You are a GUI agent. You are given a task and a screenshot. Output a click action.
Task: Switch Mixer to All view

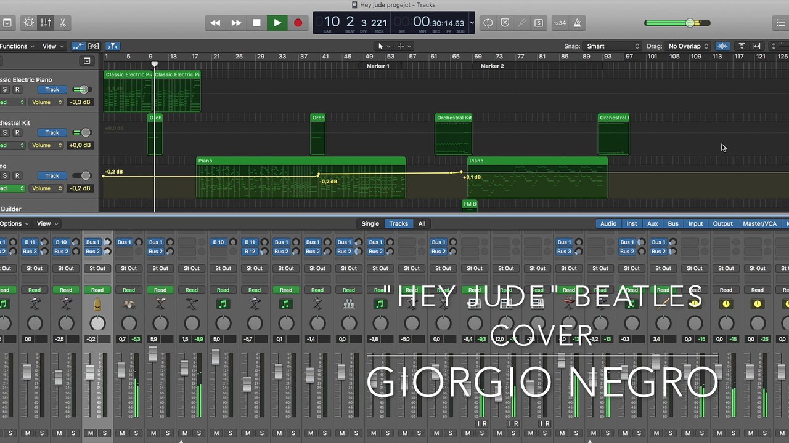[x=422, y=224]
